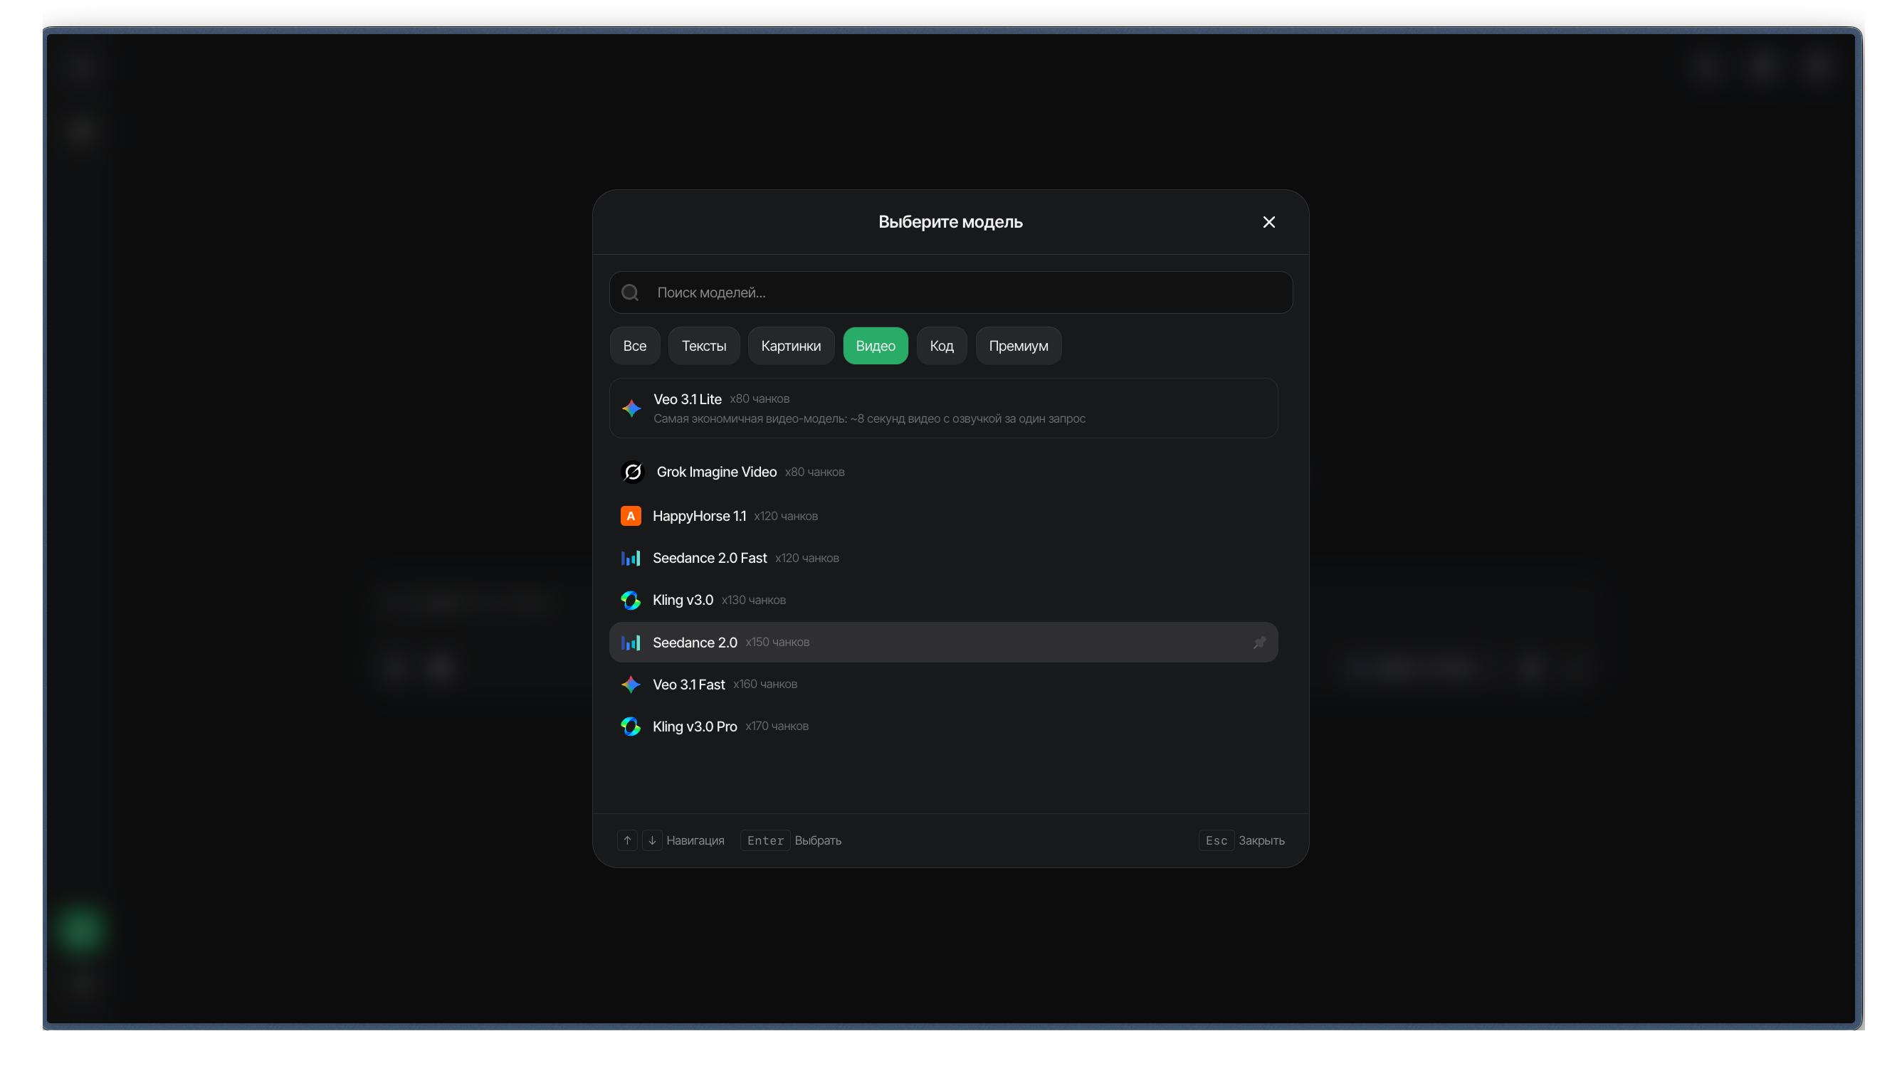This screenshot has width=1902, height=1083.
Task: Click the Veo 3.1 Fast star icon
Action: tap(630, 685)
